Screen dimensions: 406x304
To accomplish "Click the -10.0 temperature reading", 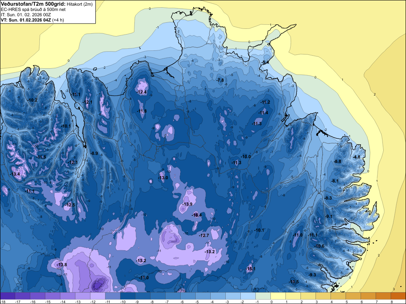I will pos(246,156).
